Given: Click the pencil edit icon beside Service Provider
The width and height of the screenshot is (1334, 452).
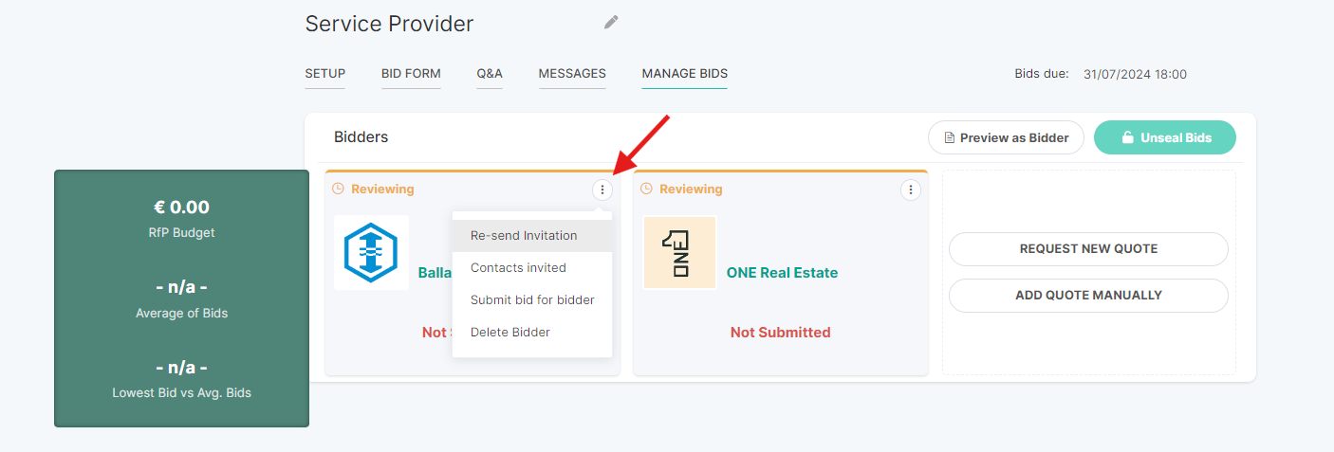Looking at the screenshot, I should click(611, 22).
